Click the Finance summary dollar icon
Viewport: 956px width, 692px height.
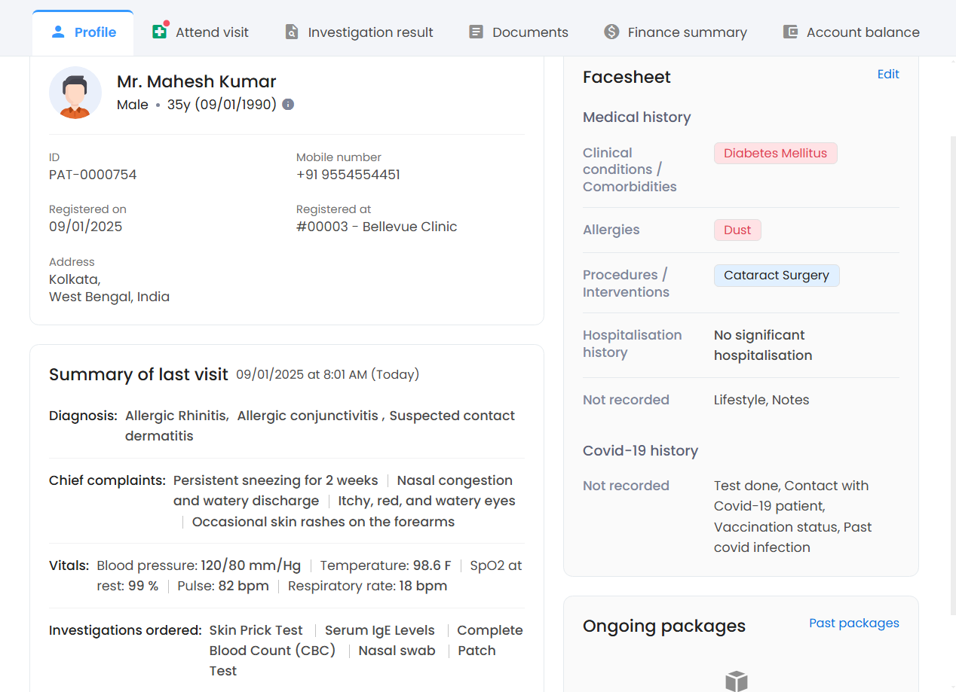tap(611, 32)
